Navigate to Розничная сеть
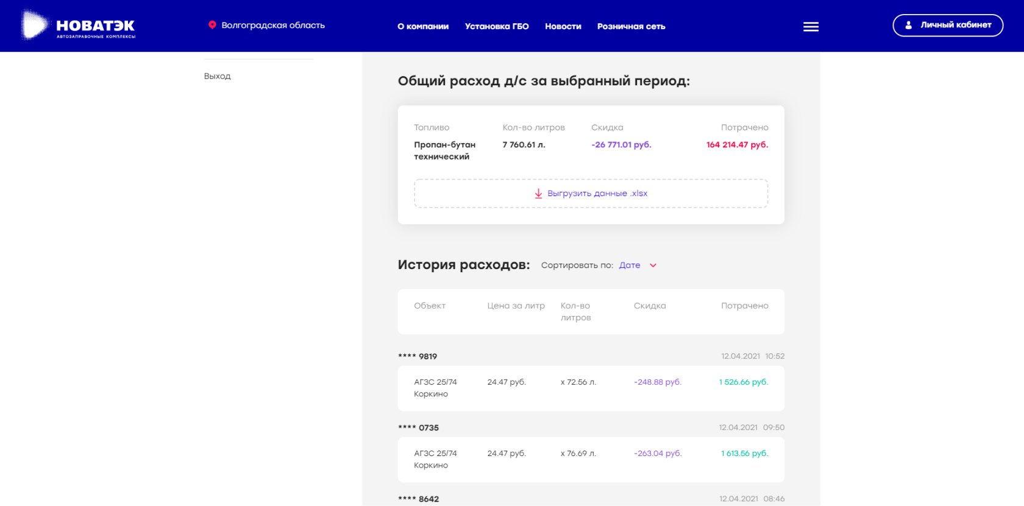 pyautogui.click(x=631, y=27)
